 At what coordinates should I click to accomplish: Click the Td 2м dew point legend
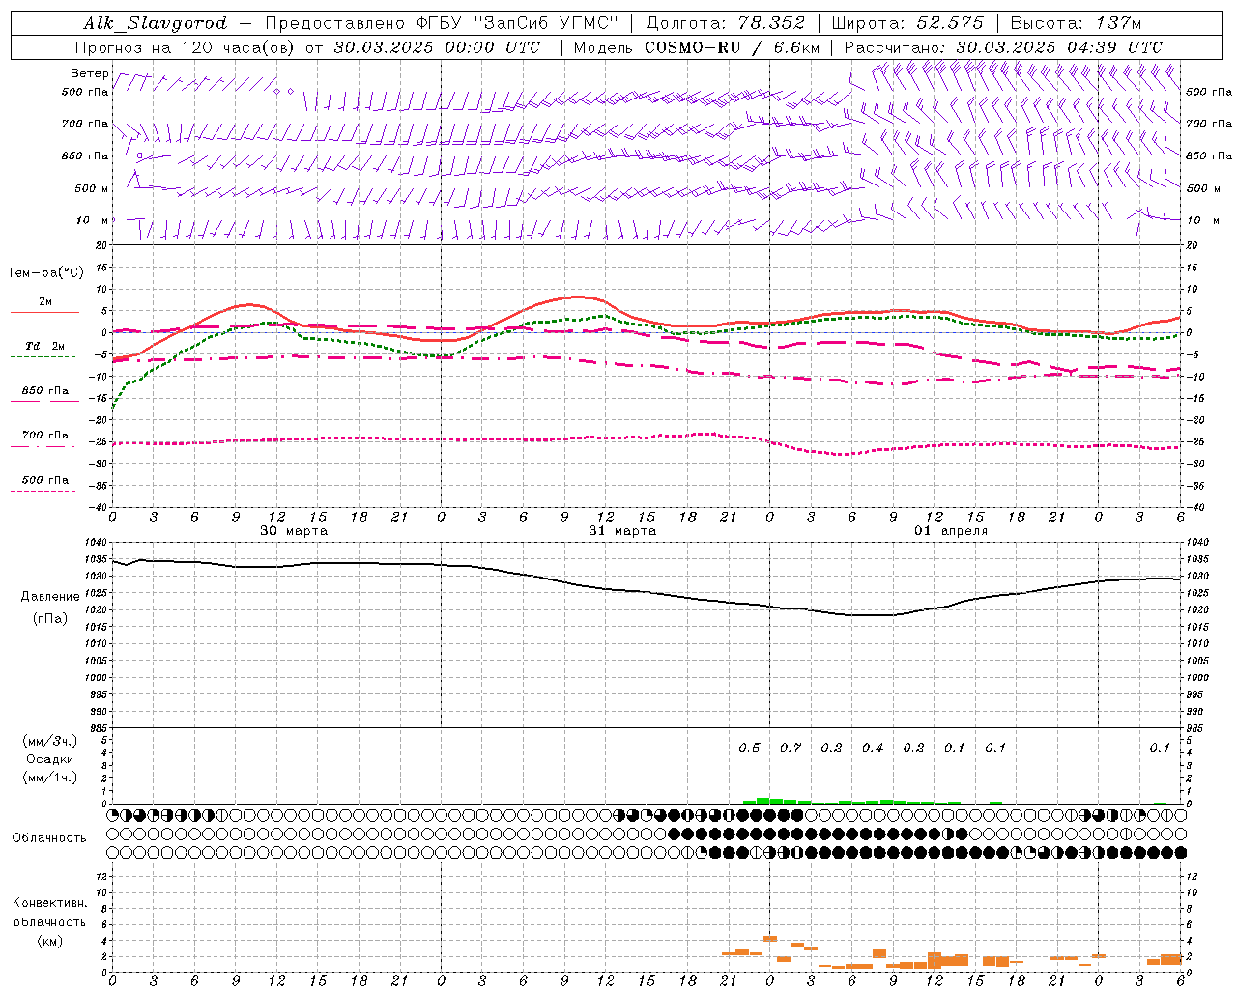coord(44,346)
